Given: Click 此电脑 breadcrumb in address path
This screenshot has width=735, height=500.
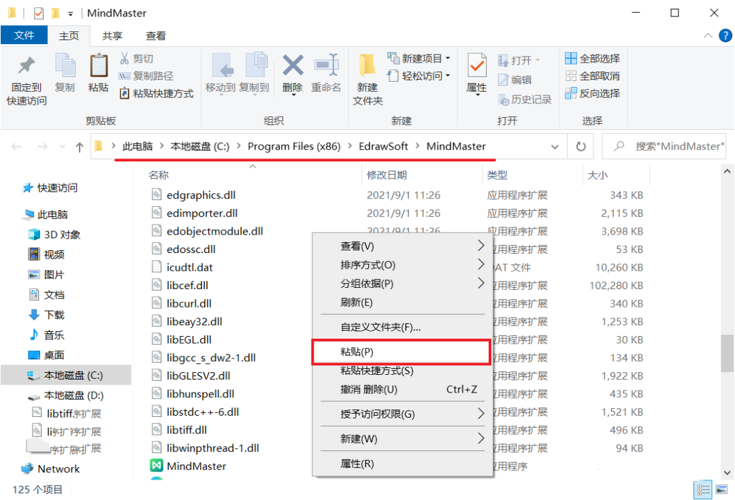Looking at the screenshot, I should (x=137, y=147).
